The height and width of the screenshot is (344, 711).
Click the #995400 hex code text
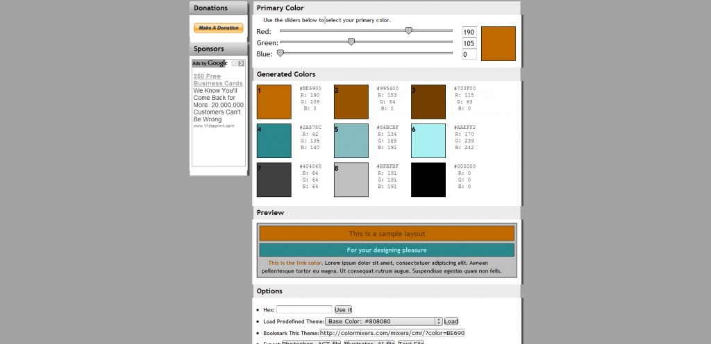pos(387,88)
